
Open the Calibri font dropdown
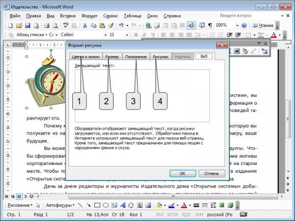tap(106, 35)
